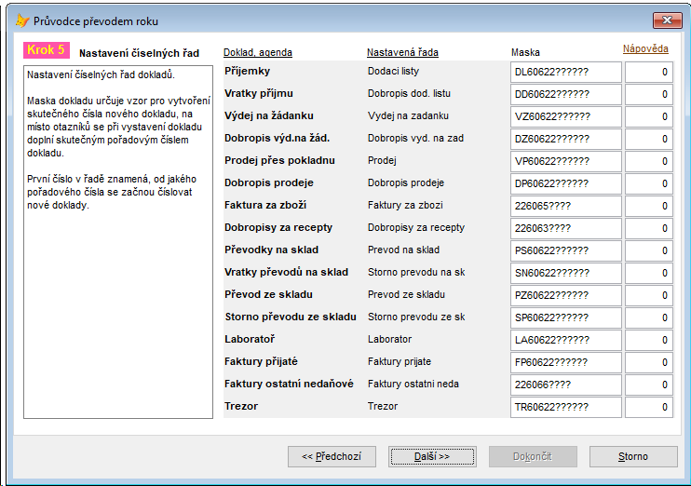
Task: Select the Trezor mask input
Action: [x=566, y=407]
